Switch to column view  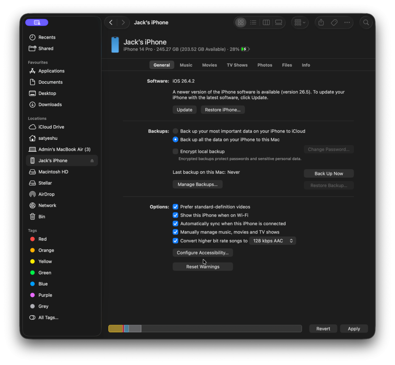266,22
